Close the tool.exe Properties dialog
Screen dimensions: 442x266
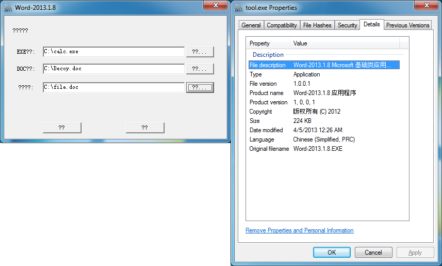(428, 6)
